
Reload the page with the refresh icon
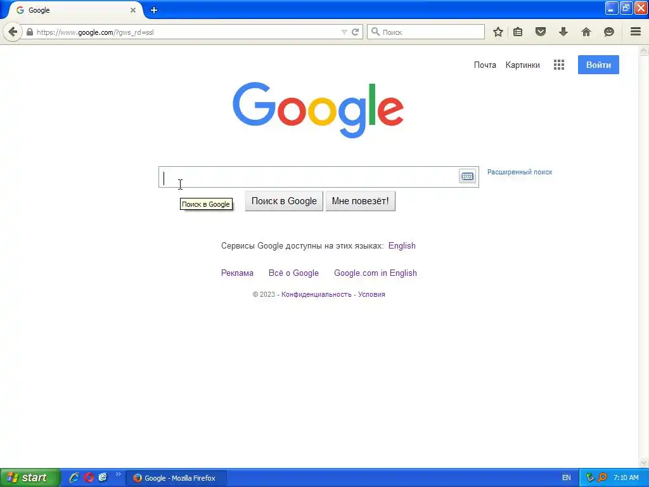point(355,32)
